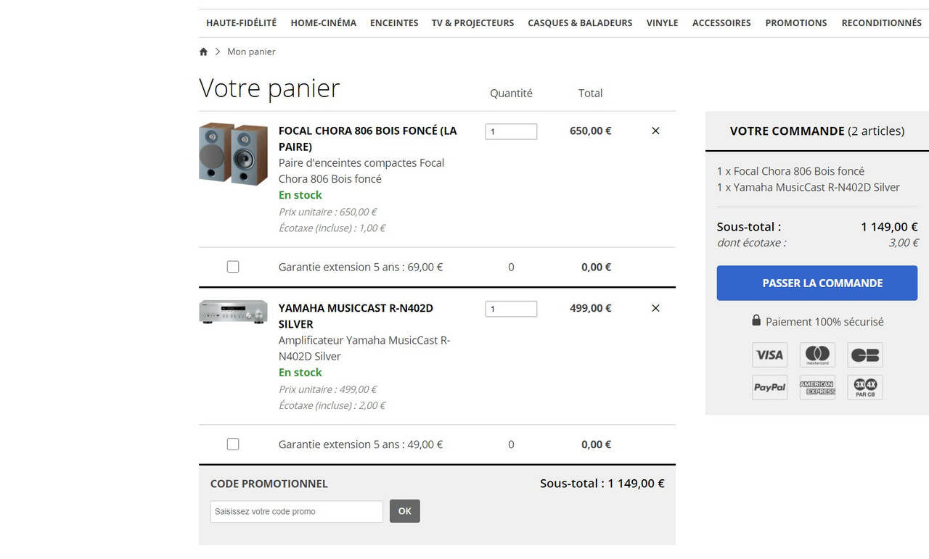Open the HAUTE-FIDÉLITÉ menu
929x559 pixels.
click(241, 23)
